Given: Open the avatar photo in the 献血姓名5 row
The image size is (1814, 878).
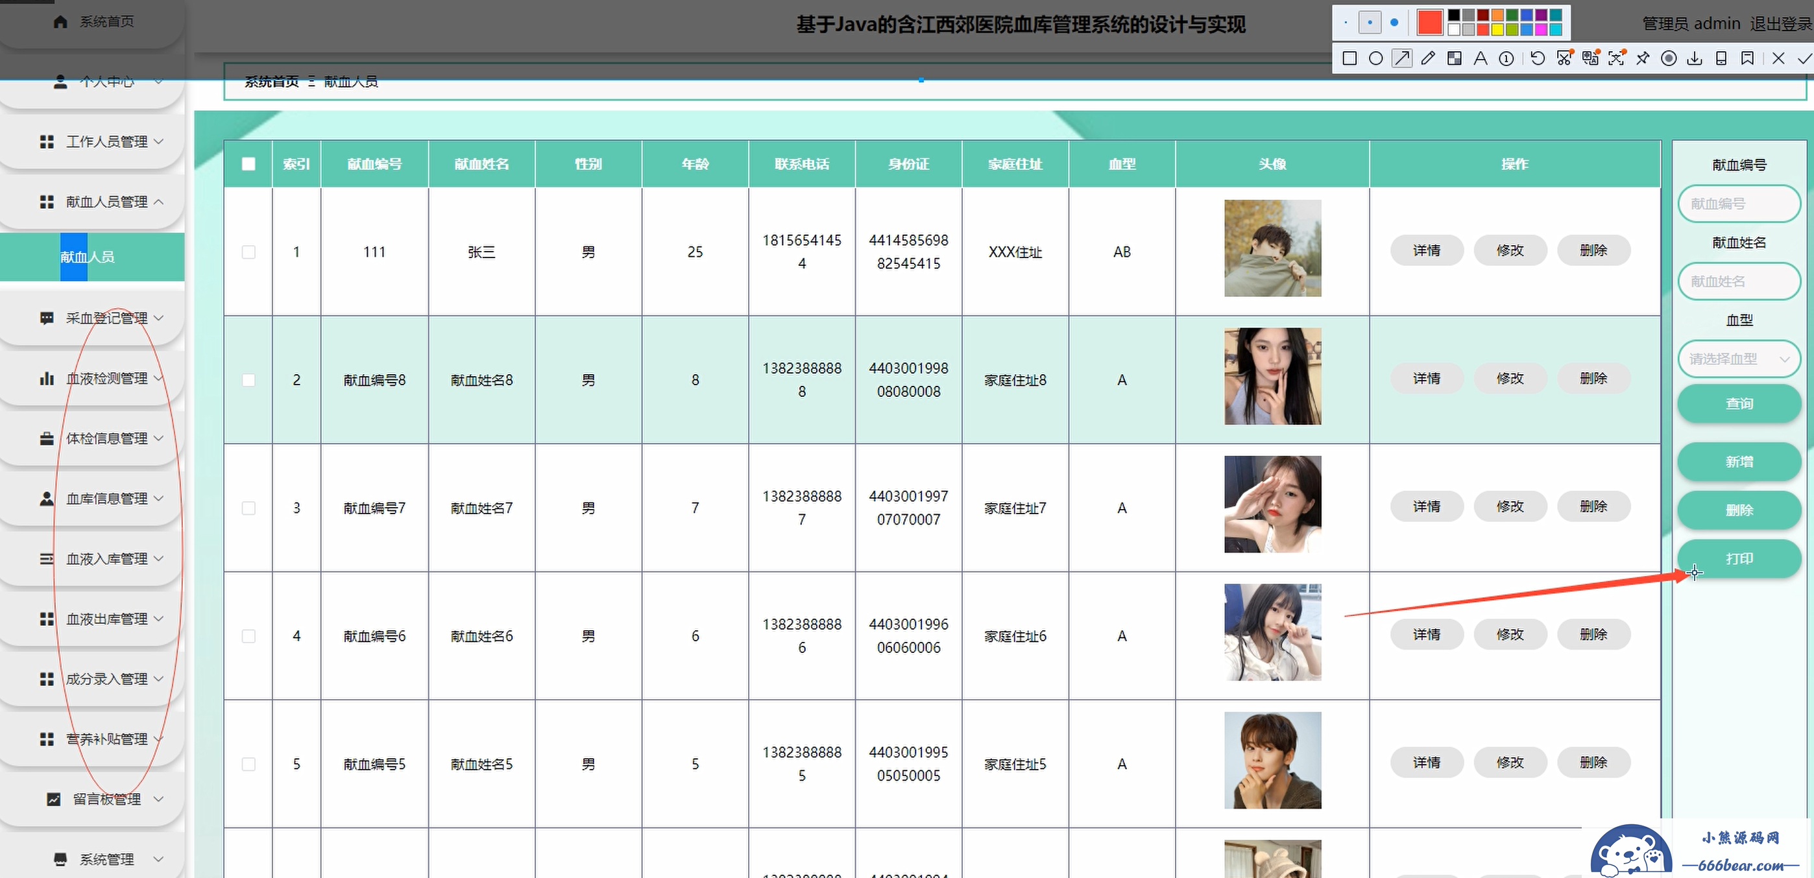Looking at the screenshot, I should tap(1272, 761).
